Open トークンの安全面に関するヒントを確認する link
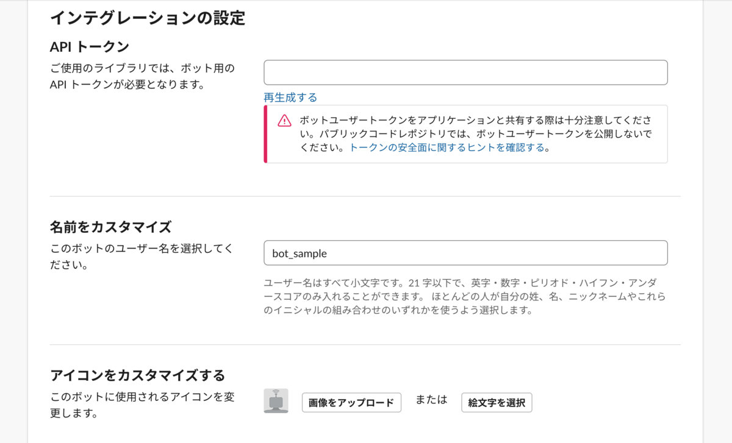The width and height of the screenshot is (732, 443). (x=447, y=147)
